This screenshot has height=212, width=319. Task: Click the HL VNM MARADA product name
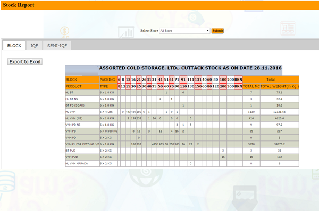point(77,164)
